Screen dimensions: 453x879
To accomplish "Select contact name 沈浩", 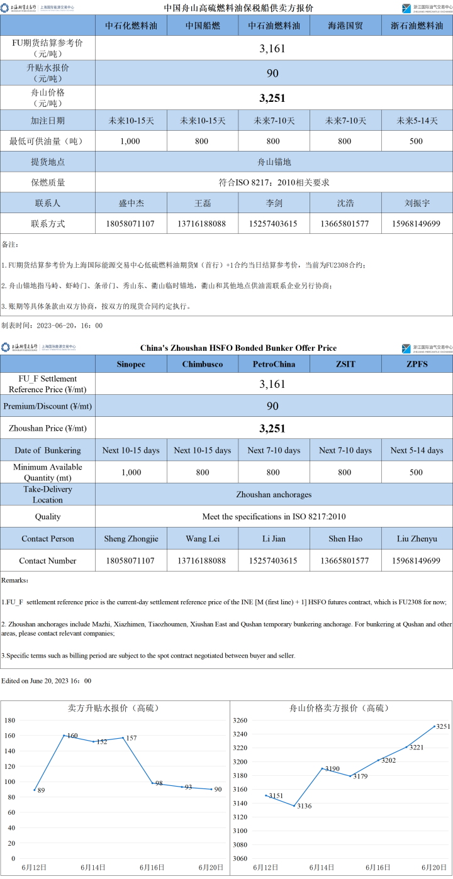I will 345,203.
